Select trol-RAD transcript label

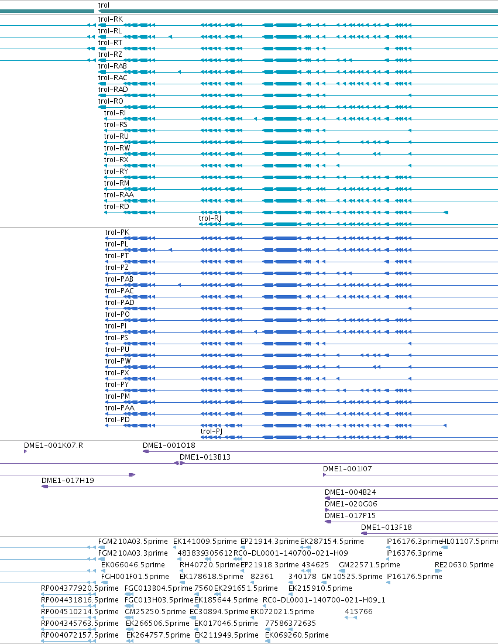pyautogui.click(x=113, y=90)
